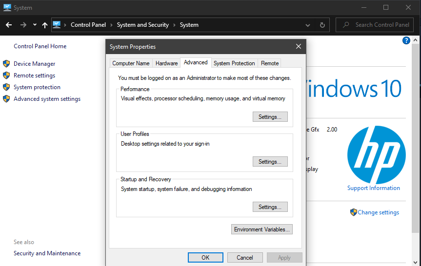Expand the recent locations dropdown arrow
Image resolution: width=421 pixels, height=266 pixels.
(x=35, y=25)
